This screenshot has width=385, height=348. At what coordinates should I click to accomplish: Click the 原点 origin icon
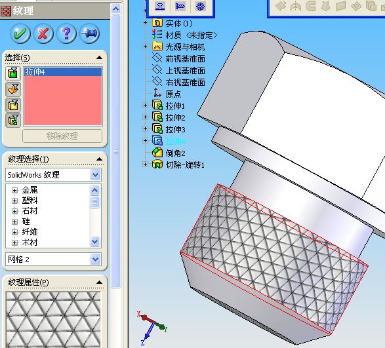(157, 93)
